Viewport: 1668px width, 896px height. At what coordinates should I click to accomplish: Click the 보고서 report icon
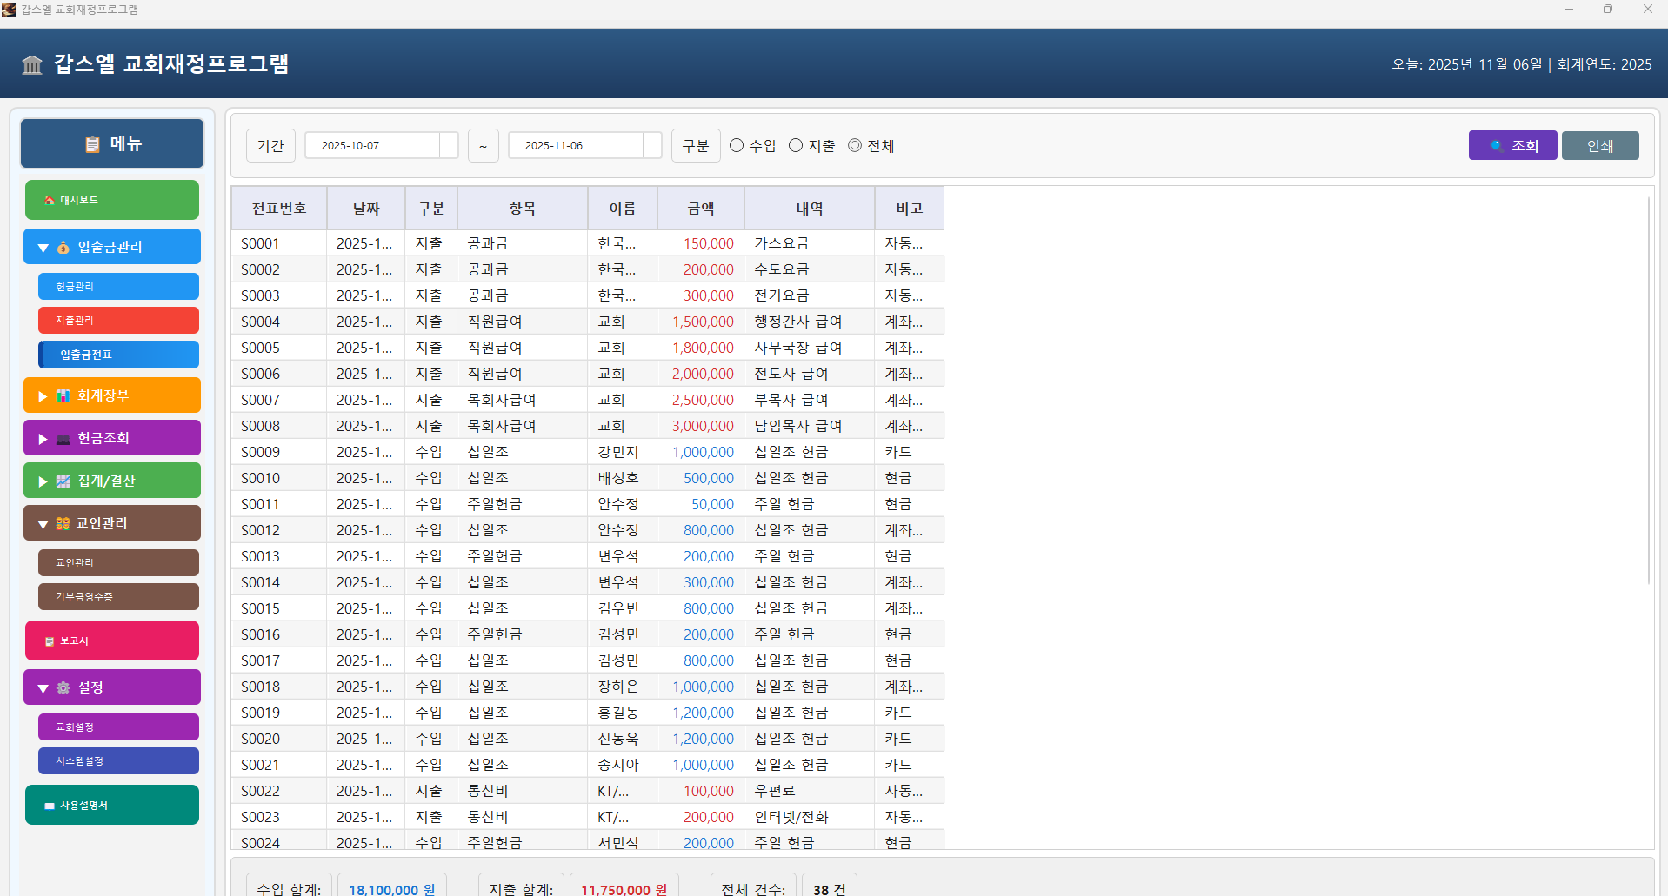[x=49, y=640]
